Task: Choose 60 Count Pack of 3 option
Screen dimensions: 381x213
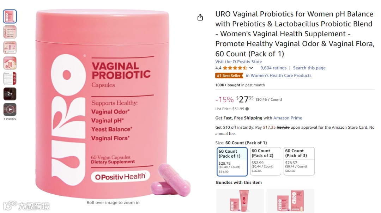Action: 299,161
